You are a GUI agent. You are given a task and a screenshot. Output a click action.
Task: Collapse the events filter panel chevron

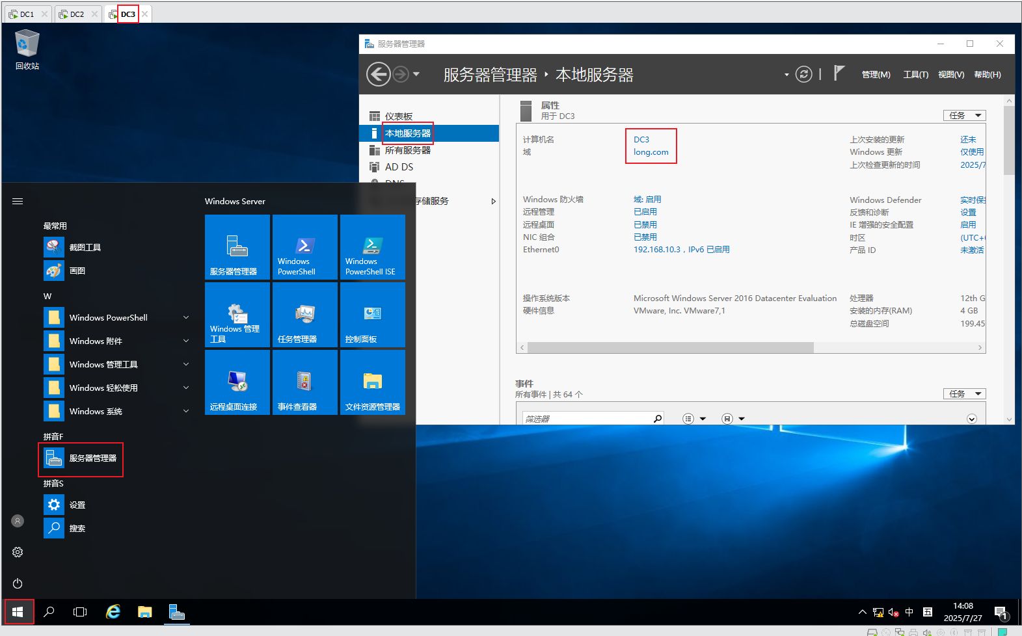[972, 419]
